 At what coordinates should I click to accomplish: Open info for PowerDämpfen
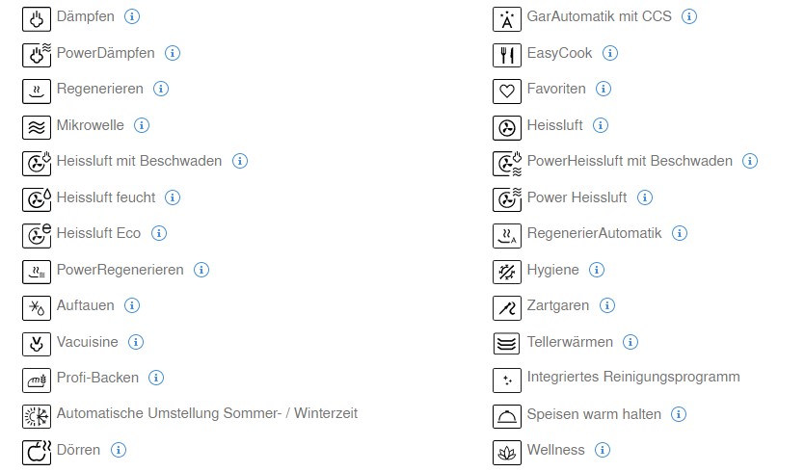(173, 53)
